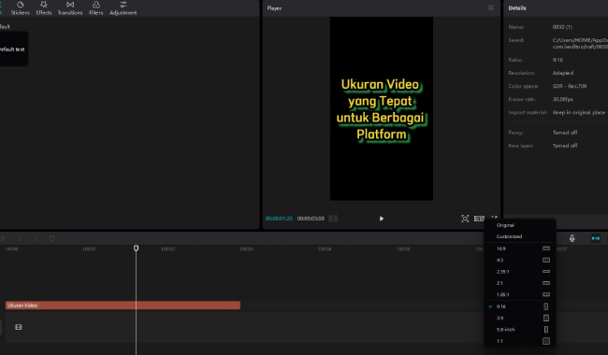Click the record voiceover microphone icon

pos(572,238)
